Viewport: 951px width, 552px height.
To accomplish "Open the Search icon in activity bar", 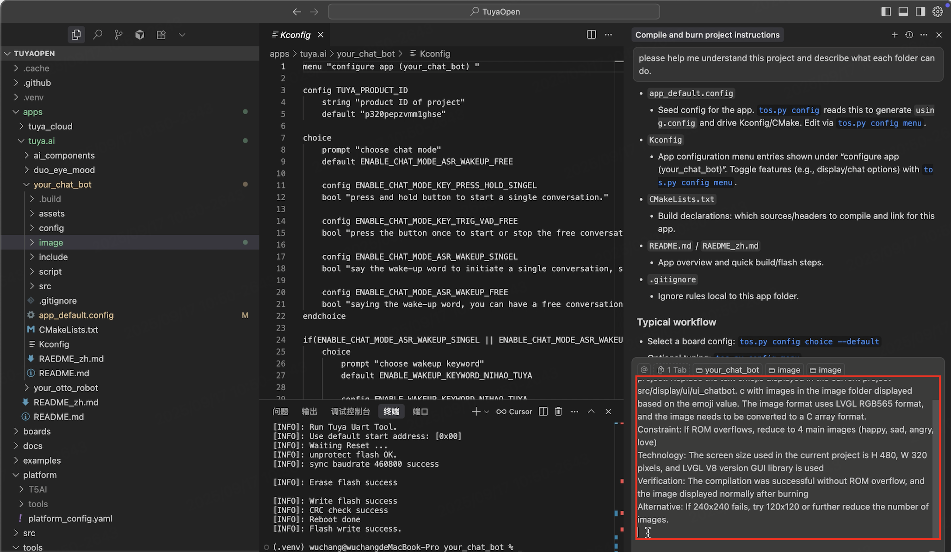I will point(98,35).
